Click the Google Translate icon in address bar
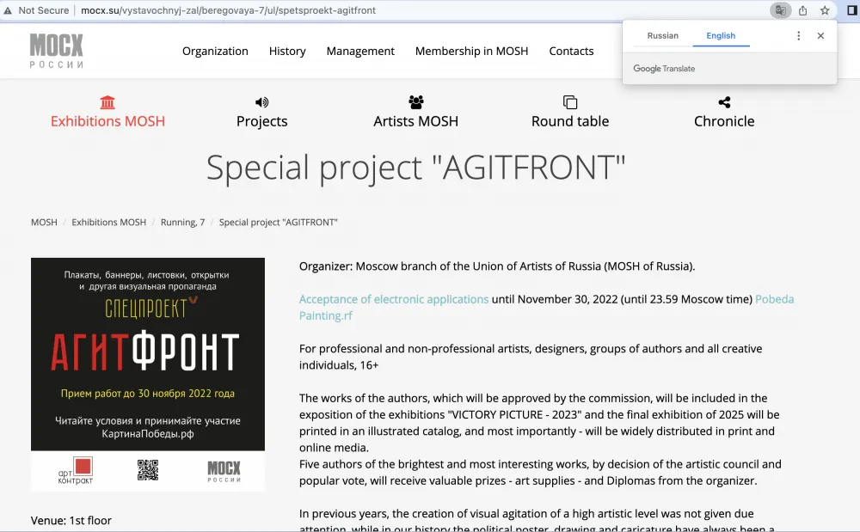 coord(780,10)
